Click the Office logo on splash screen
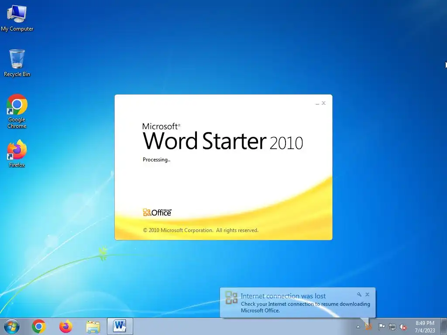447x335 pixels. tap(157, 212)
